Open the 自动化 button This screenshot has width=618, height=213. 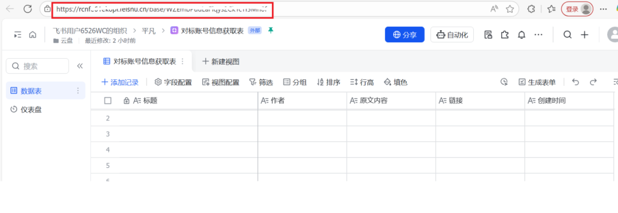click(x=452, y=35)
